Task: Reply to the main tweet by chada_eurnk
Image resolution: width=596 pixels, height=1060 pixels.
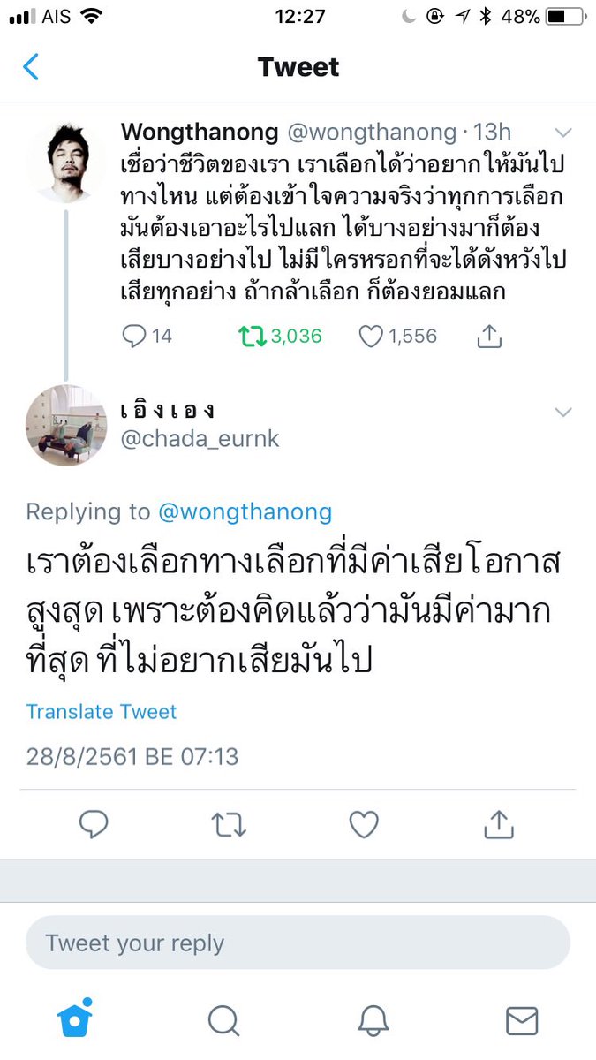Action: [94, 824]
